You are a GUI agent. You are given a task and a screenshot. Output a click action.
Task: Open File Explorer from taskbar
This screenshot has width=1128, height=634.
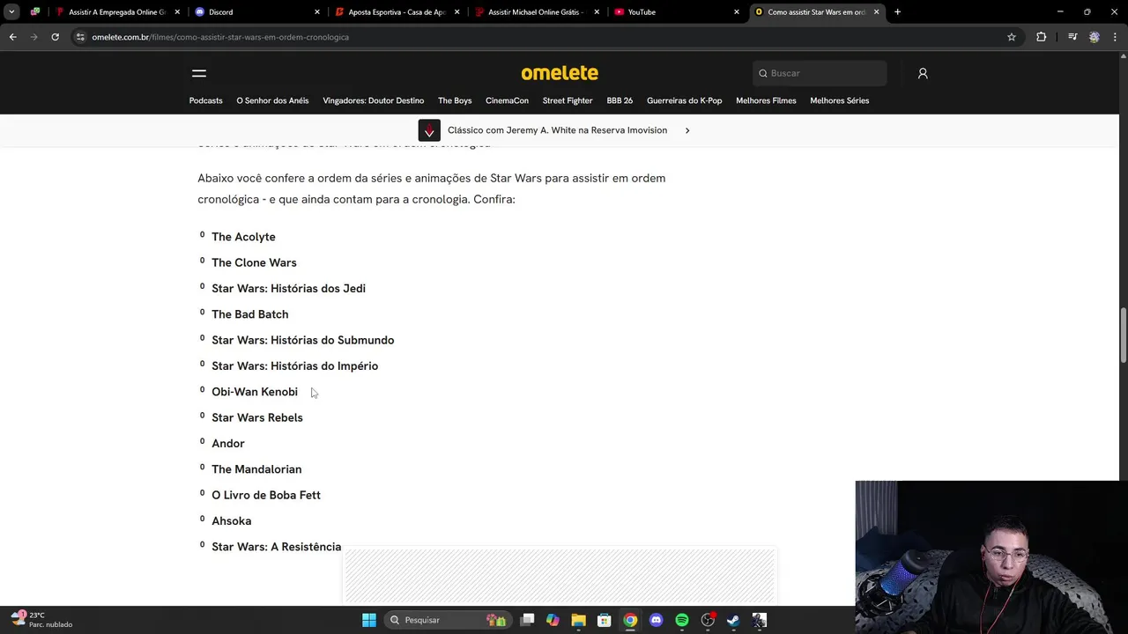pos(578,620)
